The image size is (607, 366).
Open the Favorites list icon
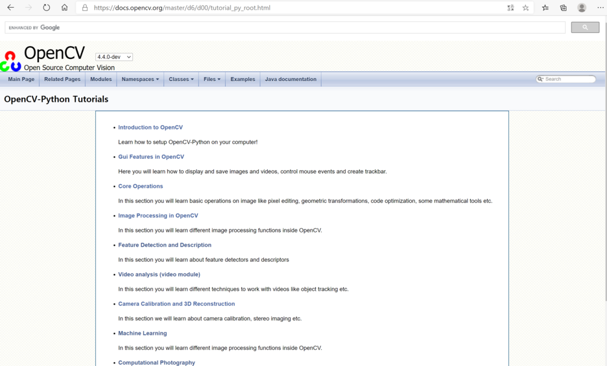point(545,8)
